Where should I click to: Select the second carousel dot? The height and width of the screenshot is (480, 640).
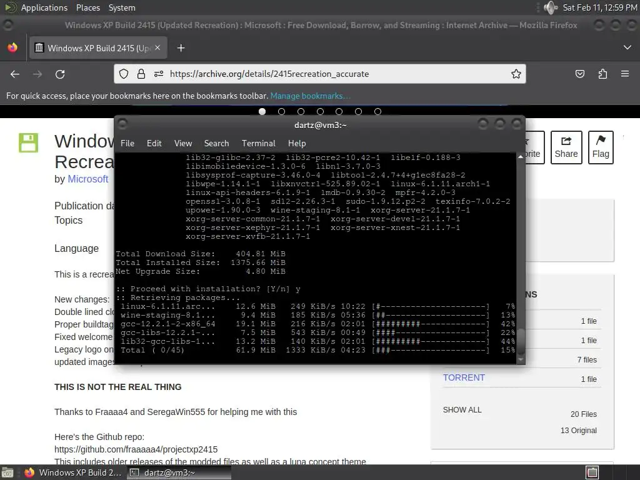point(281,111)
